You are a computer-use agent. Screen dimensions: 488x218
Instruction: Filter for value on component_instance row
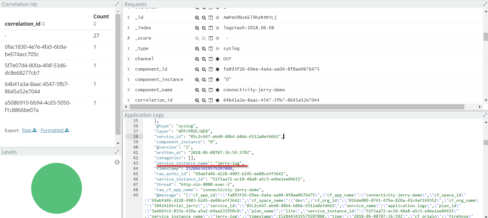(197, 80)
